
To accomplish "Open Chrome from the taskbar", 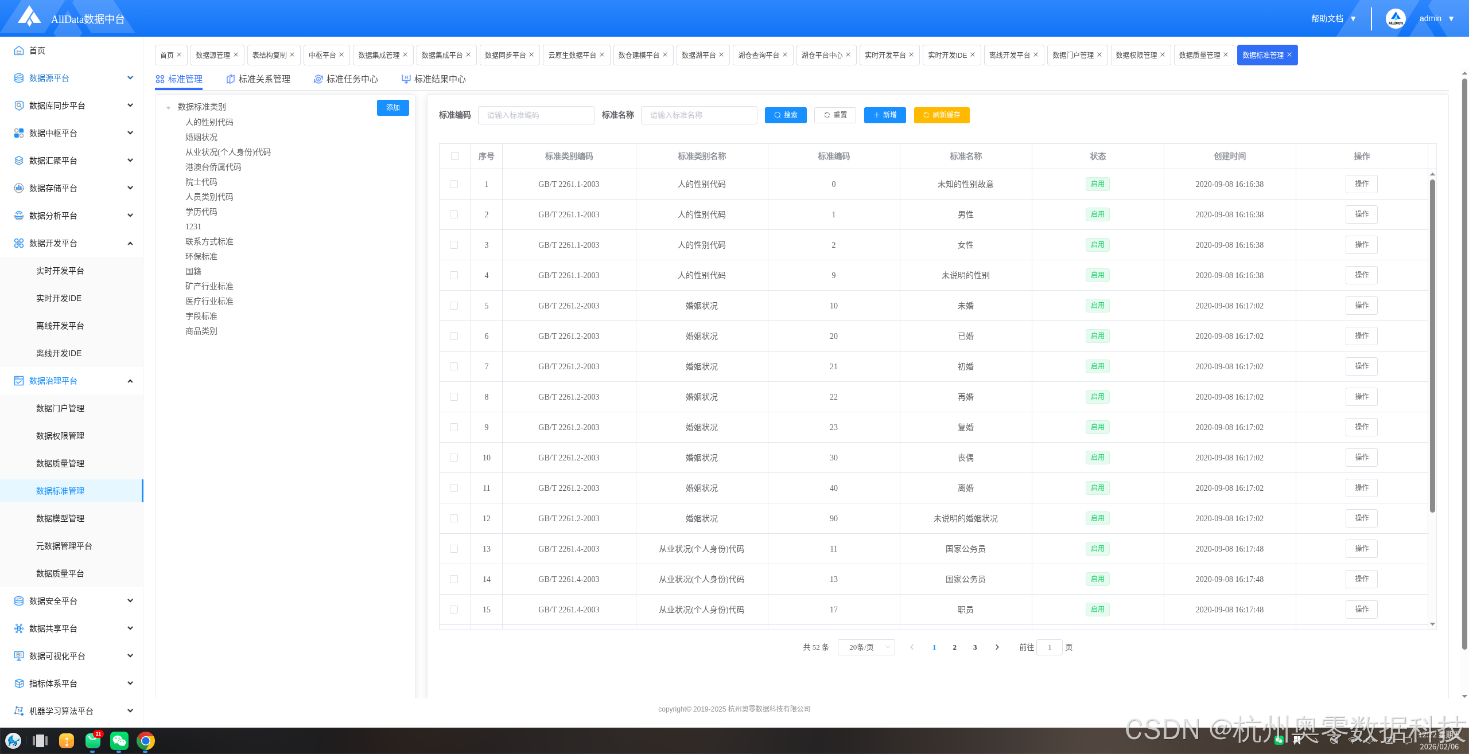I will 146,741.
